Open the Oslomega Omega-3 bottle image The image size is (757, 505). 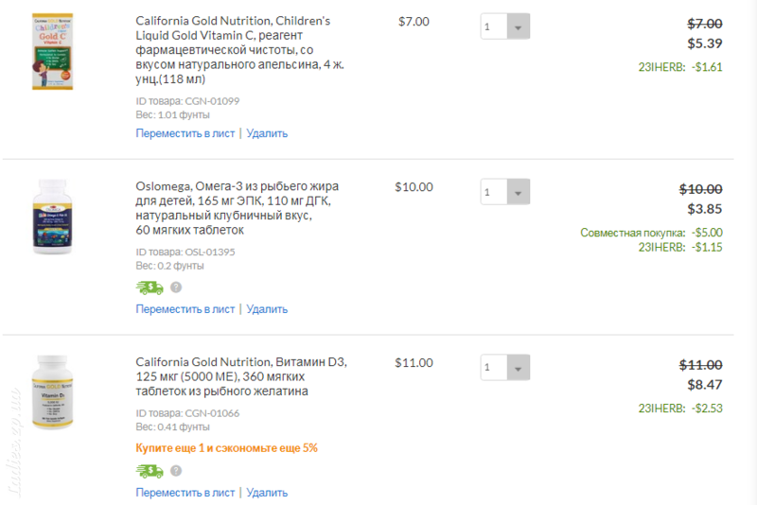[52, 217]
